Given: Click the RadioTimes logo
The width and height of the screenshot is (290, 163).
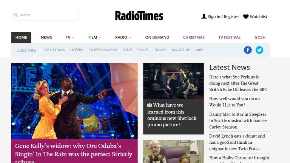Looking at the screenshot, I should pos(139,15).
